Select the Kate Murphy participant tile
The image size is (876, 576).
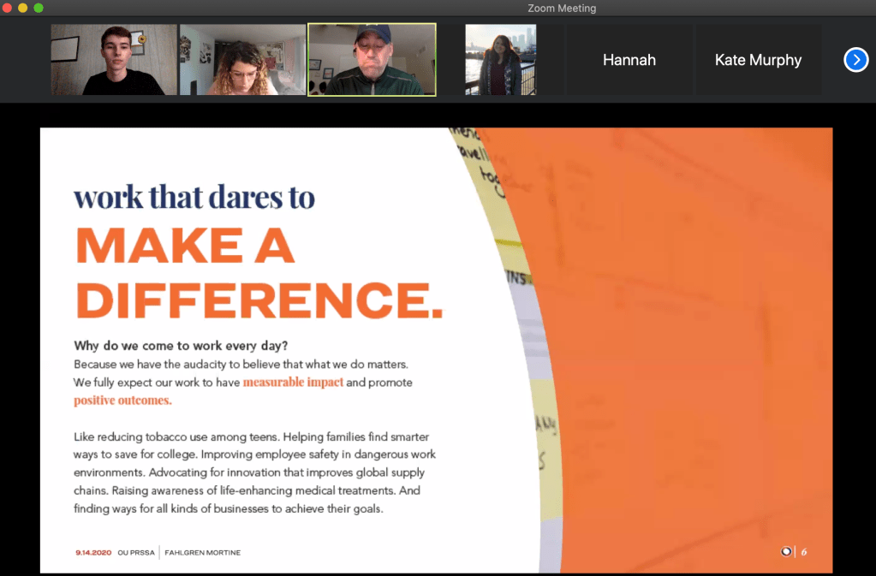(758, 60)
